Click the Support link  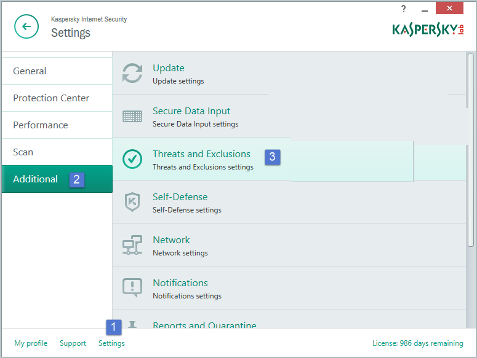[73, 343]
